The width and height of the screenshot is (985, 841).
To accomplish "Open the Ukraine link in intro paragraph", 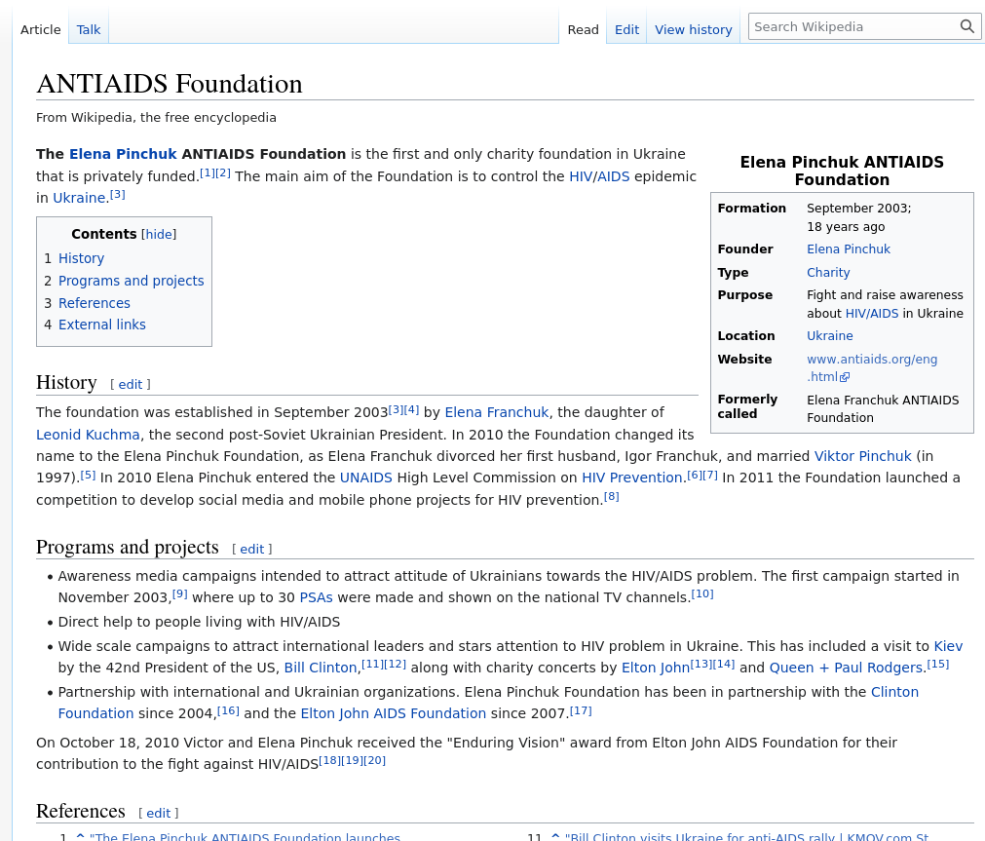I will coord(79,198).
